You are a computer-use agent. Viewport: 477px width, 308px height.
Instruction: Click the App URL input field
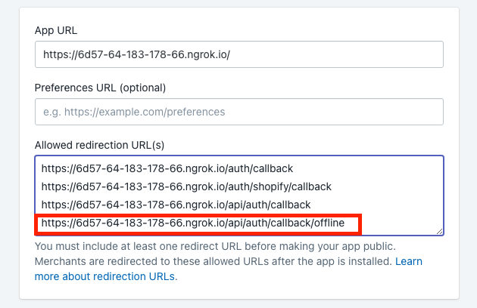tap(238, 54)
